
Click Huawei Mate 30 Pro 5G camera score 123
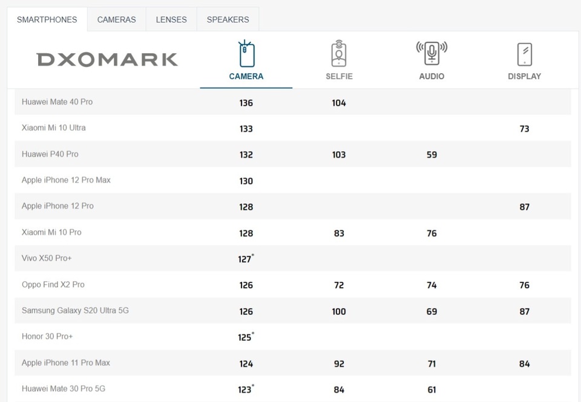[x=246, y=389]
